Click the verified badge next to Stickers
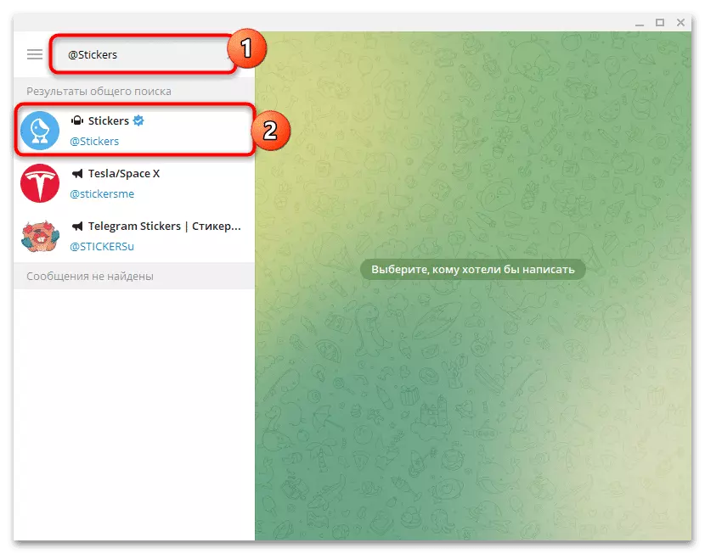705x554 pixels. coord(138,120)
